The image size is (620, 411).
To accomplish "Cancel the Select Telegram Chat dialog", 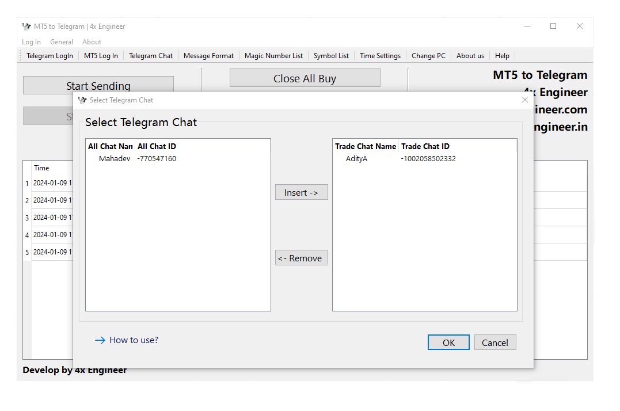I will click(x=495, y=342).
